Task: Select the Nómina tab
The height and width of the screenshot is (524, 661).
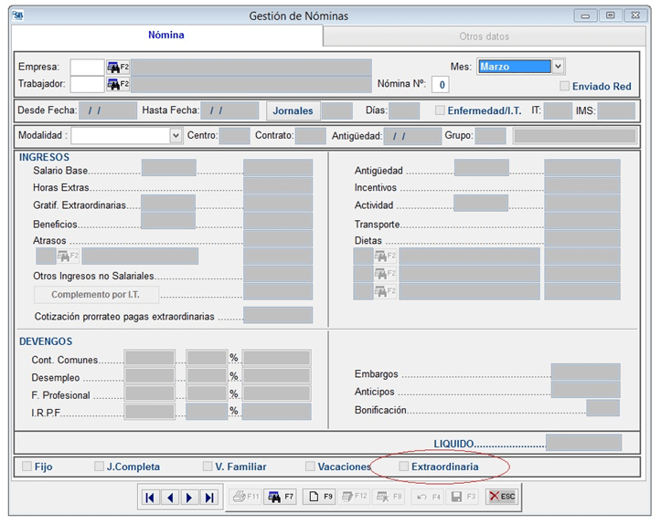Action: (x=166, y=36)
